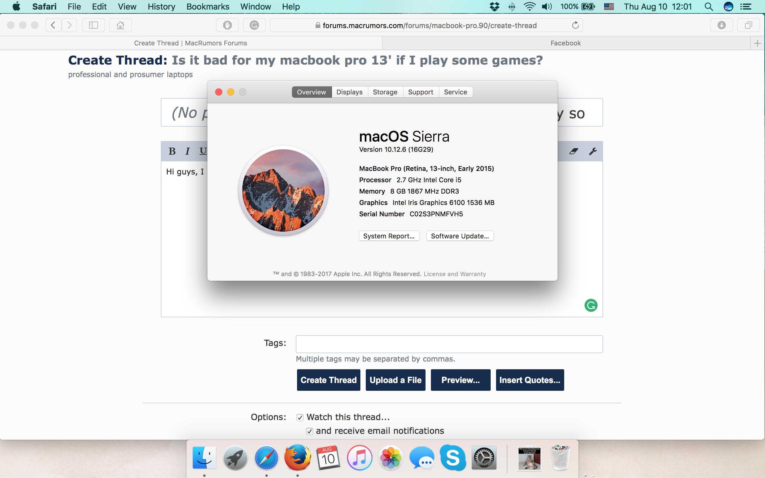
Task: Click the battery status icon
Action: pos(588,7)
